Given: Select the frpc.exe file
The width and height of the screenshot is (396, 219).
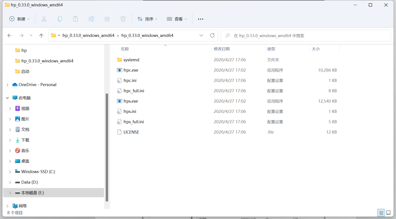Looking at the screenshot, I should (x=131, y=70).
